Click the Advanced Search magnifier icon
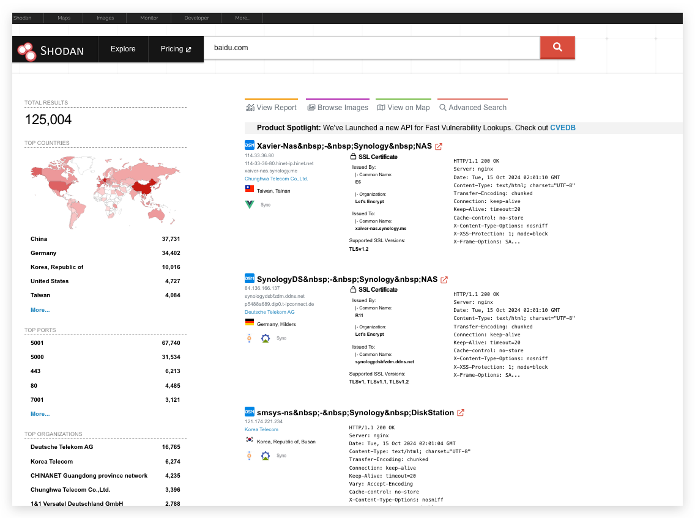This screenshot has width=695, height=518. coord(442,108)
